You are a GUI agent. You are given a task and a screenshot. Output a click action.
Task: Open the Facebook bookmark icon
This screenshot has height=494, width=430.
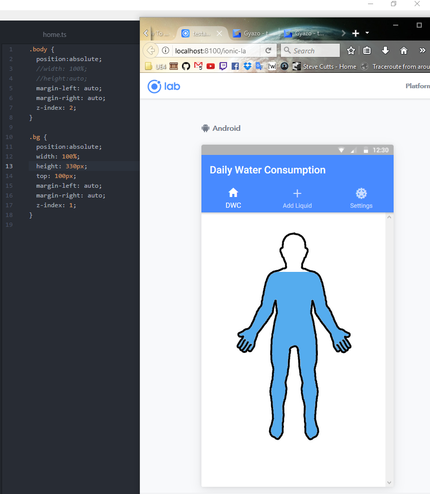click(235, 66)
